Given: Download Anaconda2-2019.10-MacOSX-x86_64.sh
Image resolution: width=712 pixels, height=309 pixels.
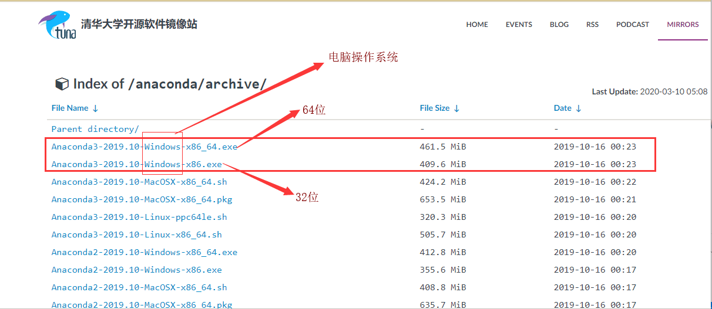Looking at the screenshot, I should [139, 287].
